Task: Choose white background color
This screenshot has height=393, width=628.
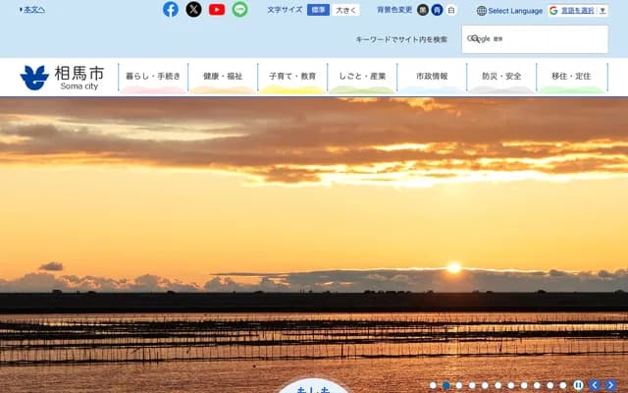Action: 451,10
